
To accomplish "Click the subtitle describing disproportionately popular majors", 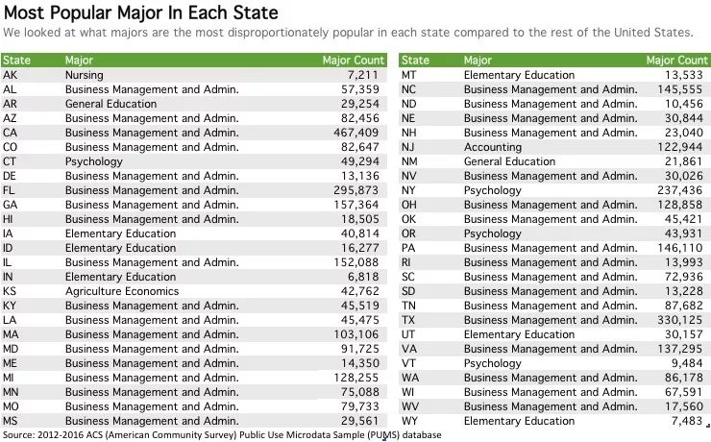I will point(349,33).
